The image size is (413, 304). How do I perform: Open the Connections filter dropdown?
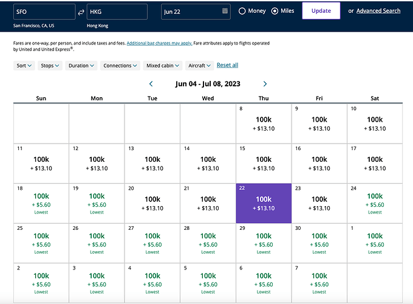pyautogui.click(x=120, y=66)
